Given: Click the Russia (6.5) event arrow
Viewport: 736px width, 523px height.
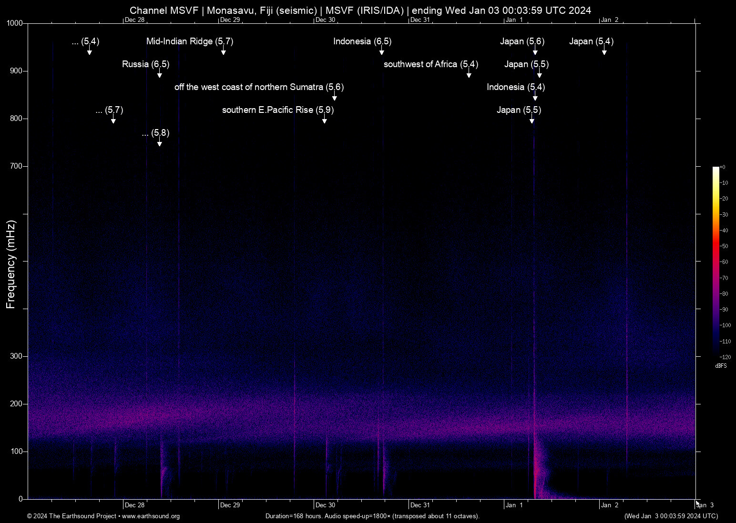Looking at the screenshot, I should pos(159,75).
